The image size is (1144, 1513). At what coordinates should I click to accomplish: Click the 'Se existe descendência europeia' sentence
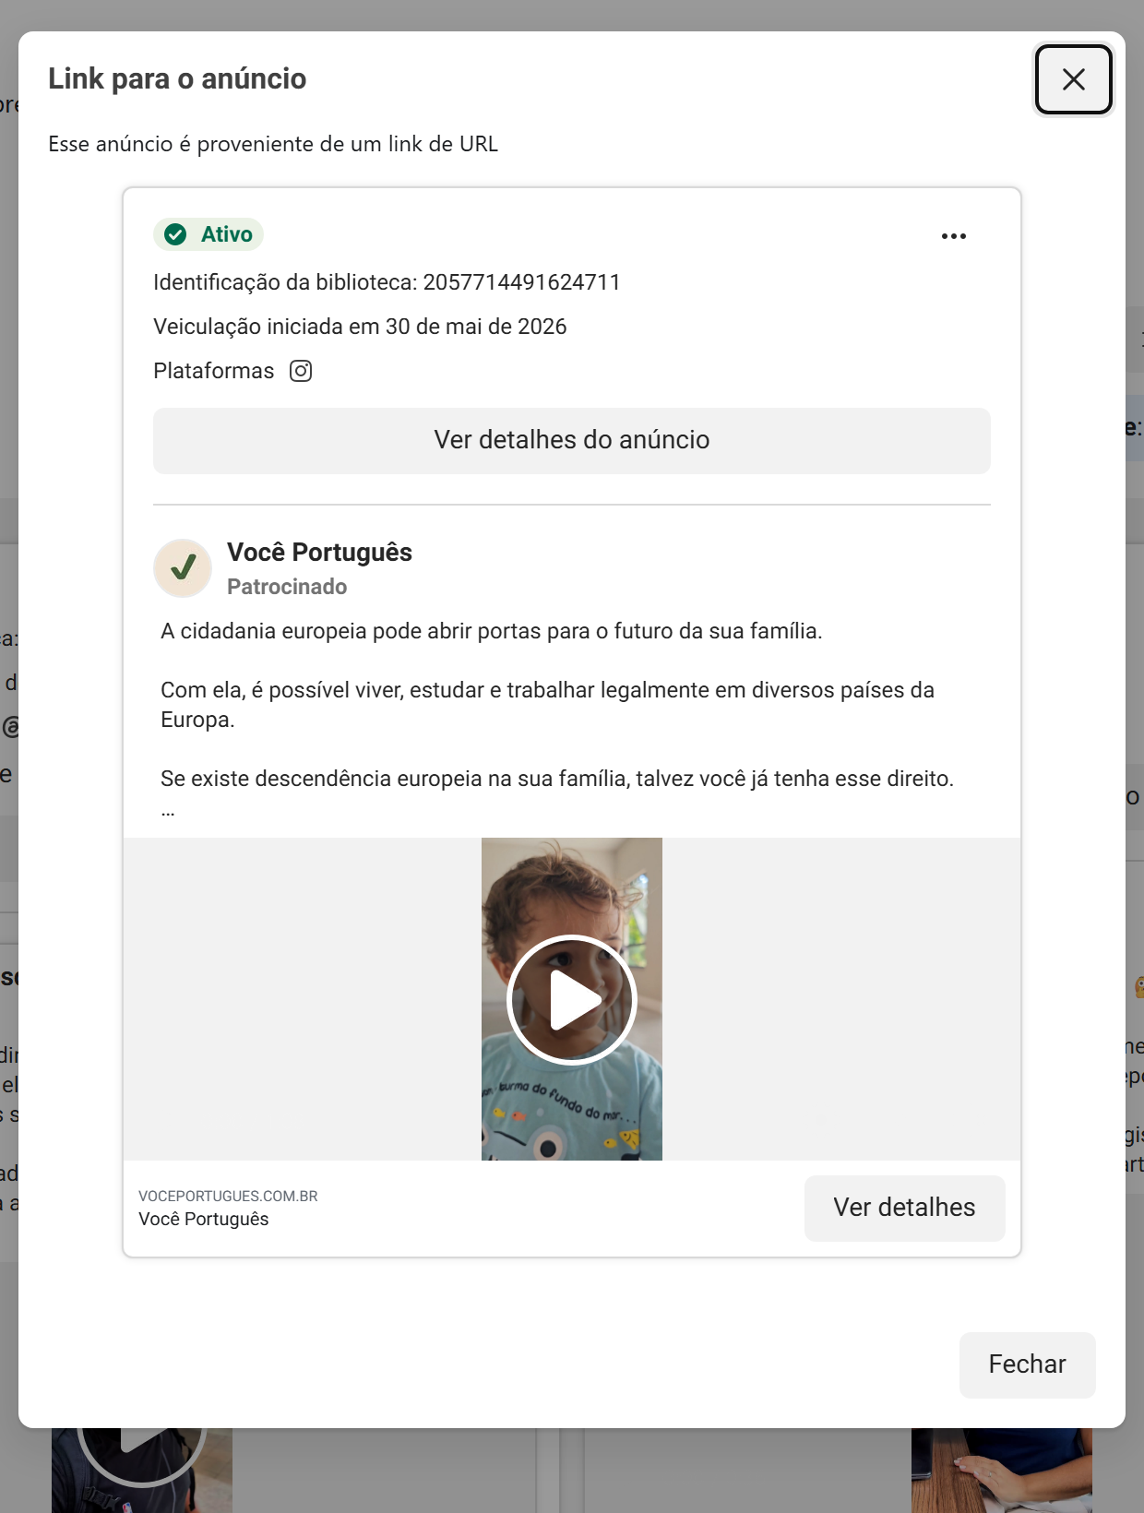click(x=557, y=779)
